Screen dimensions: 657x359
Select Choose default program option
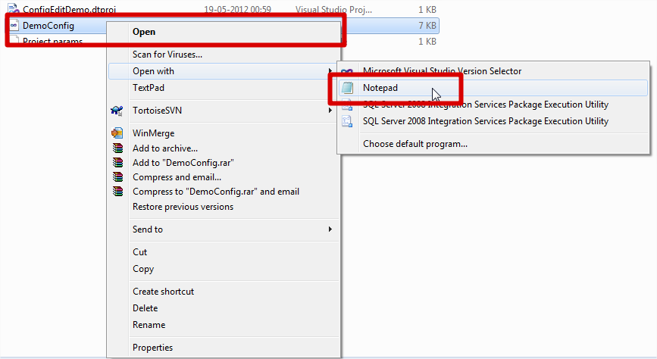[x=415, y=144]
